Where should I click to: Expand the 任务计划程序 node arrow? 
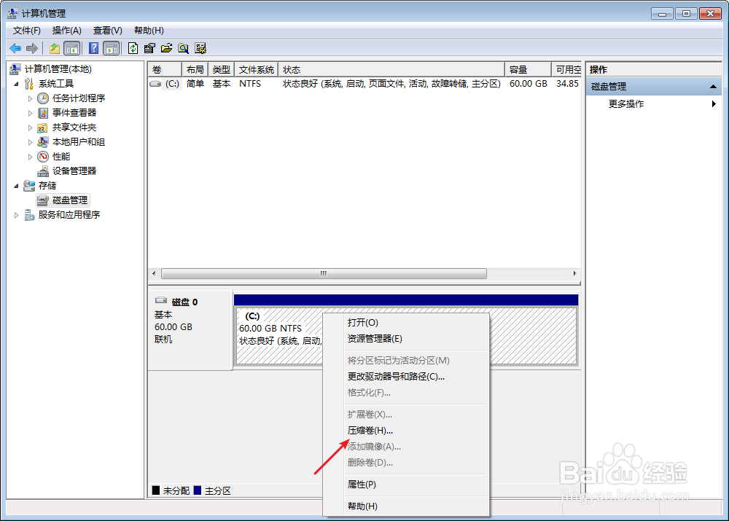(x=30, y=98)
